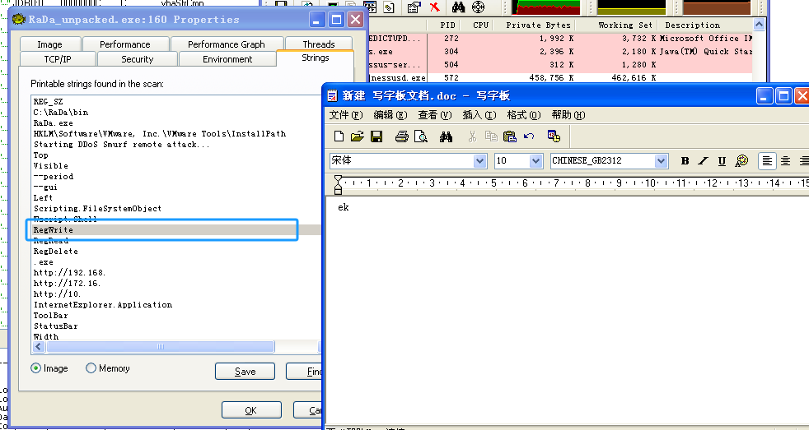
Task: Open the 文件(F) menu in WordPad
Action: tap(346, 115)
